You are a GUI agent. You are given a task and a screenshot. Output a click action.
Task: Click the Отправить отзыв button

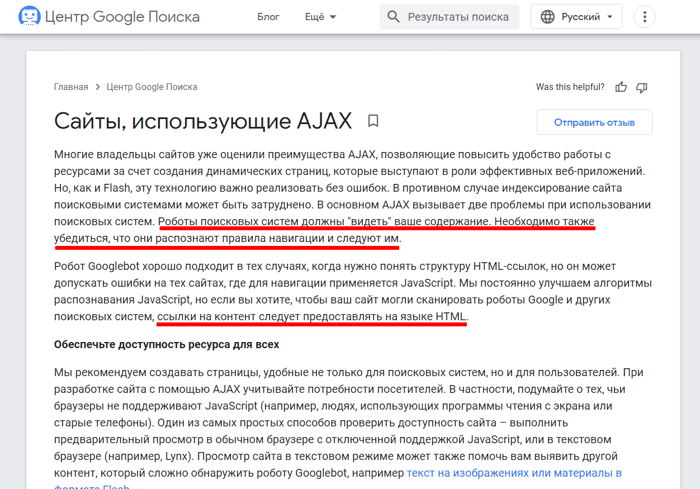594,122
